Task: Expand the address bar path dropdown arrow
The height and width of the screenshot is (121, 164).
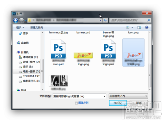Action: (100, 20)
